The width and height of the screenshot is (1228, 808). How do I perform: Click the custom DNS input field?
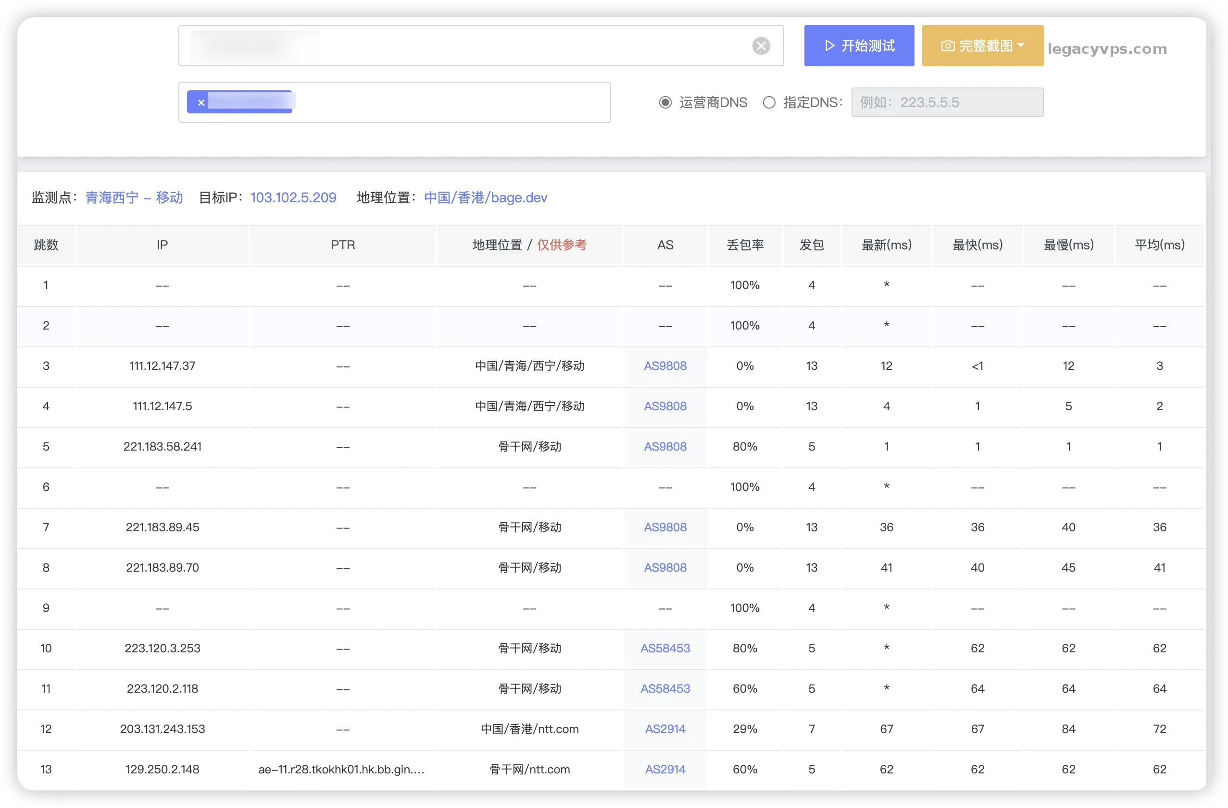(x=947, y=102)
